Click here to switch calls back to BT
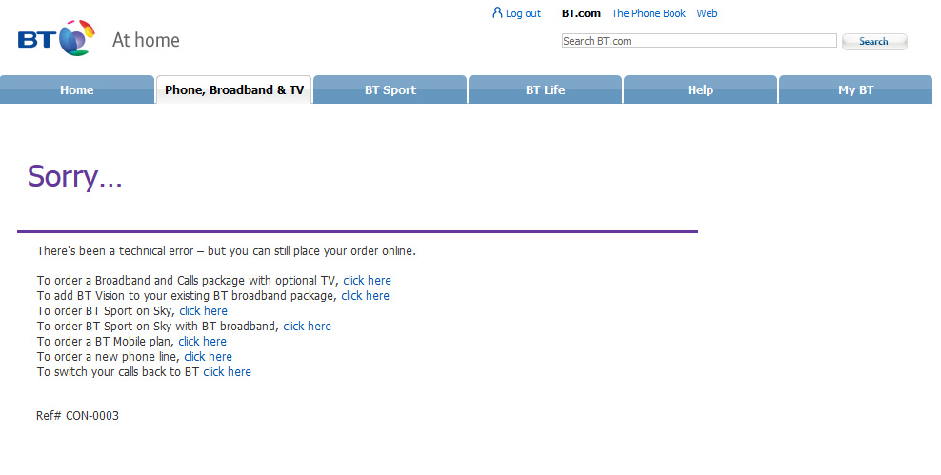 click(x=228, y=372)
